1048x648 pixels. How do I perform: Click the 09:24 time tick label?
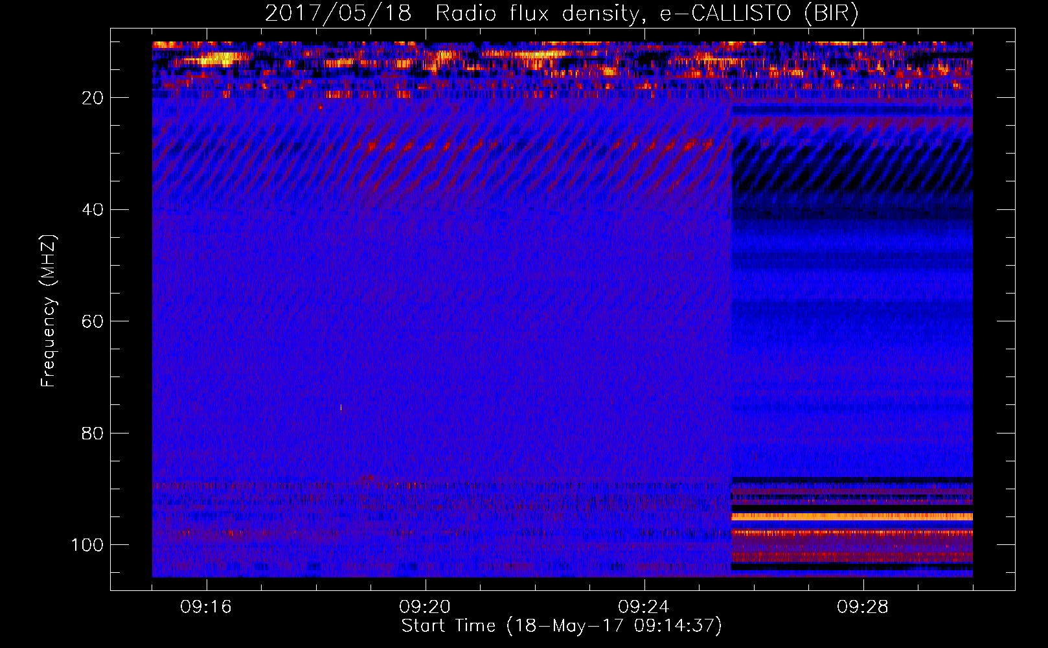644,607
